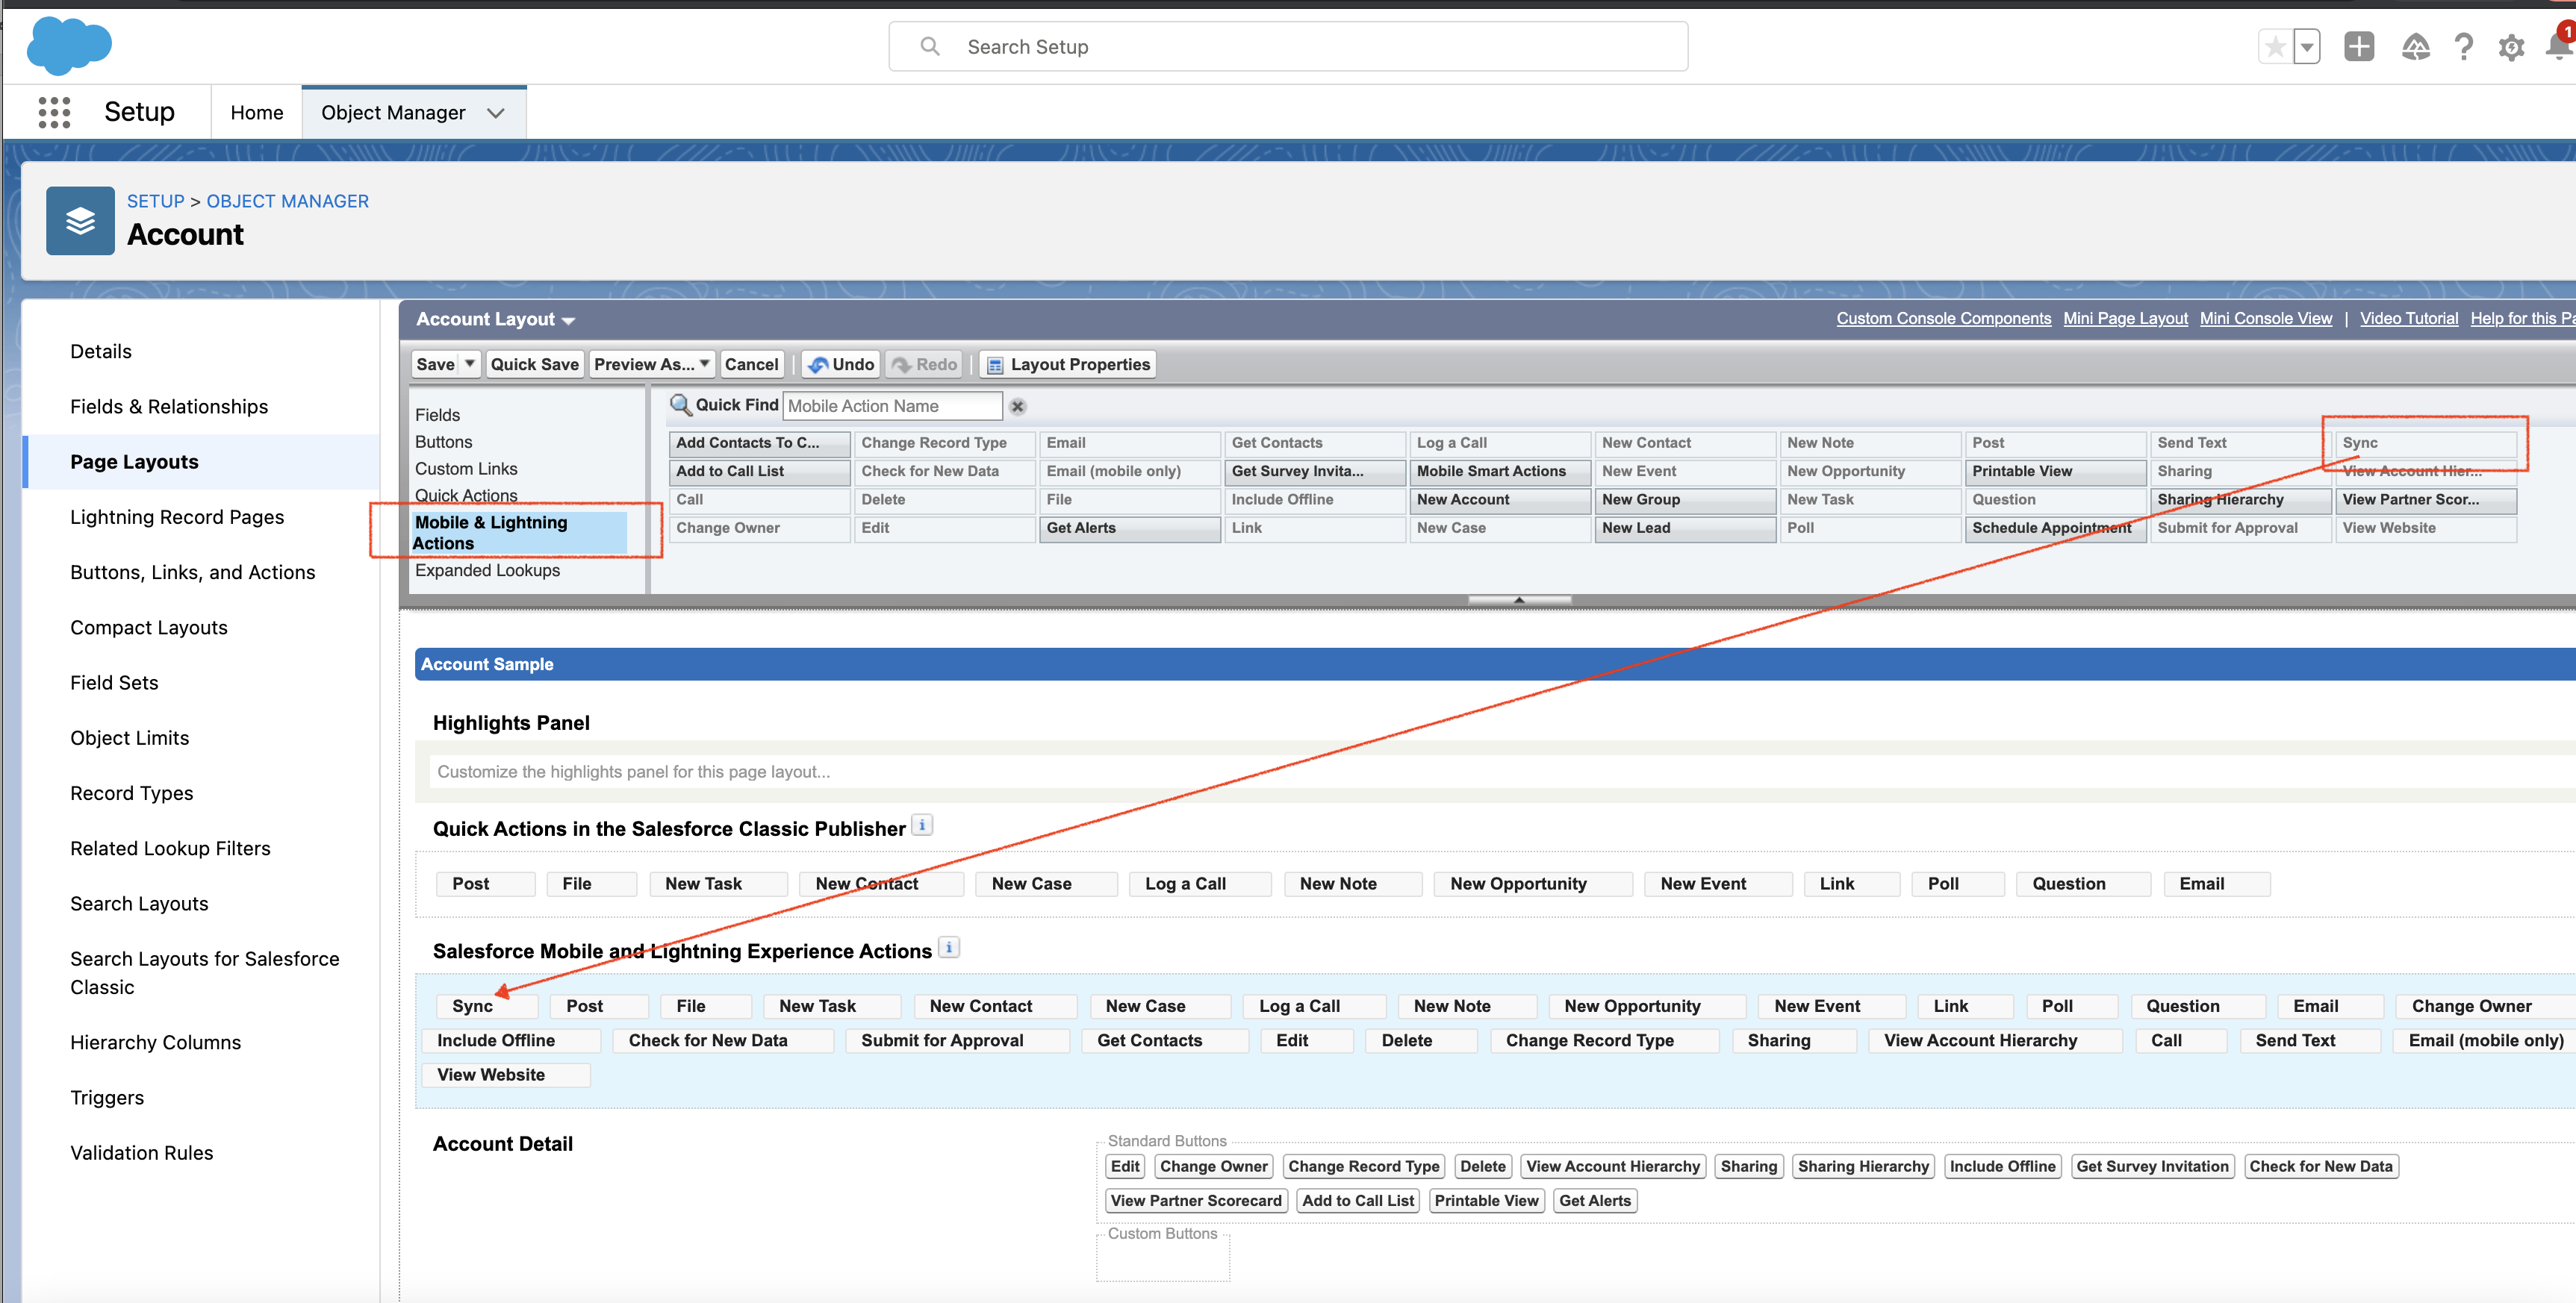Follow the SETUP breadcrumb link
The height and width of the screenshot is (1303, 2576).
tap(155, 201)
